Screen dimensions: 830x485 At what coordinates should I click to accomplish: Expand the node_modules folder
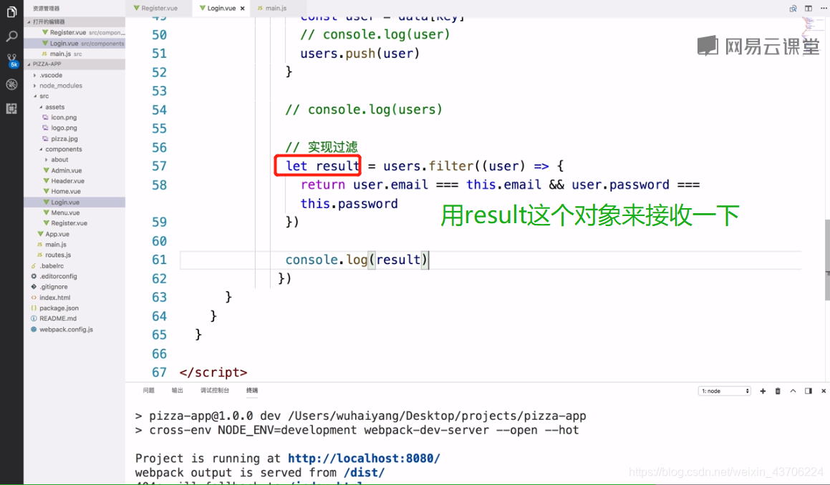tap(74, 86)
